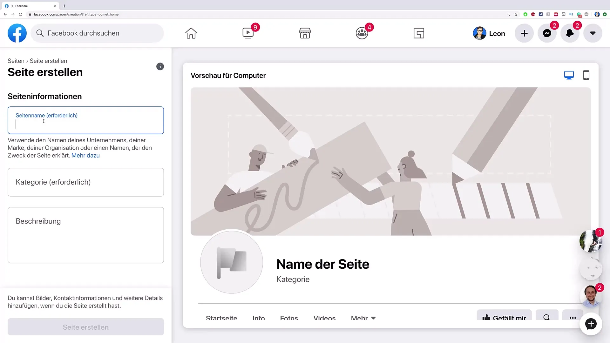Click the Facebook home icon
This screenshot has height=343, width=610.
191,33
